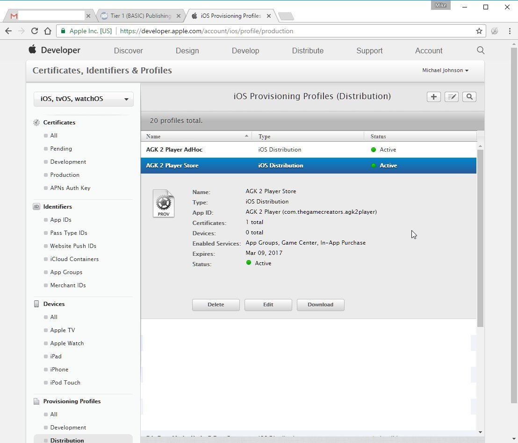Sort profiles by Name column header

point(196,136)
